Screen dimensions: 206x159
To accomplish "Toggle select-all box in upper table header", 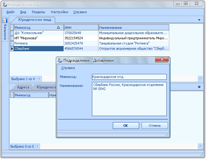I will (12, 27).
